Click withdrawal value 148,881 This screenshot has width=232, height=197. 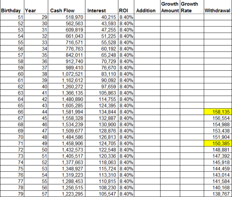click(221, 150)
